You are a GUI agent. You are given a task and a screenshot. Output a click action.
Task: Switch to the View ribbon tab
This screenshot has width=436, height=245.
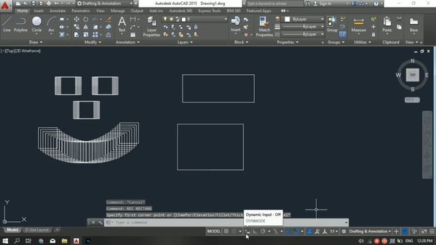click(100, 11)
